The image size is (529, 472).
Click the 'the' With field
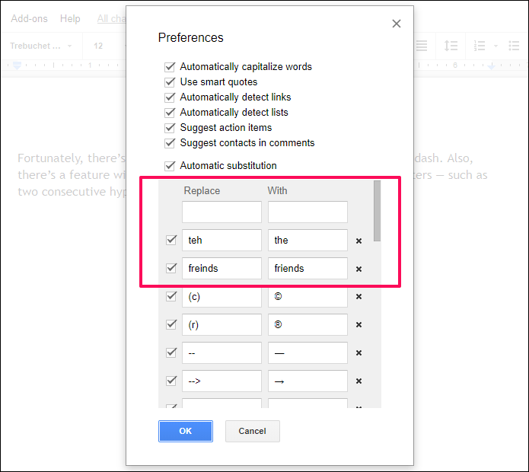(x=308, y=241)
